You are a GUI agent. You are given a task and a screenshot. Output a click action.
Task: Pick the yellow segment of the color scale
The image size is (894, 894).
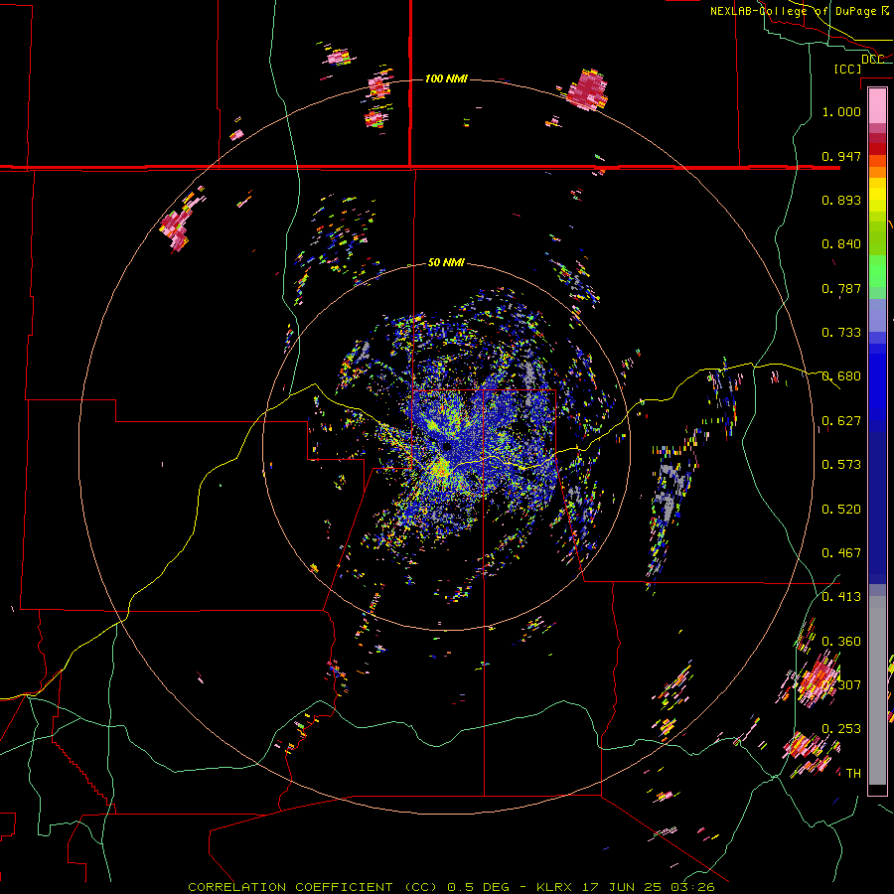(877, 197)
